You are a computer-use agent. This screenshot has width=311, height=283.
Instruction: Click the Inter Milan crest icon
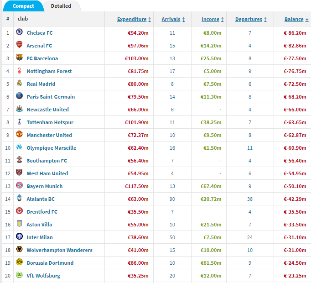click(x=19, y=237)
